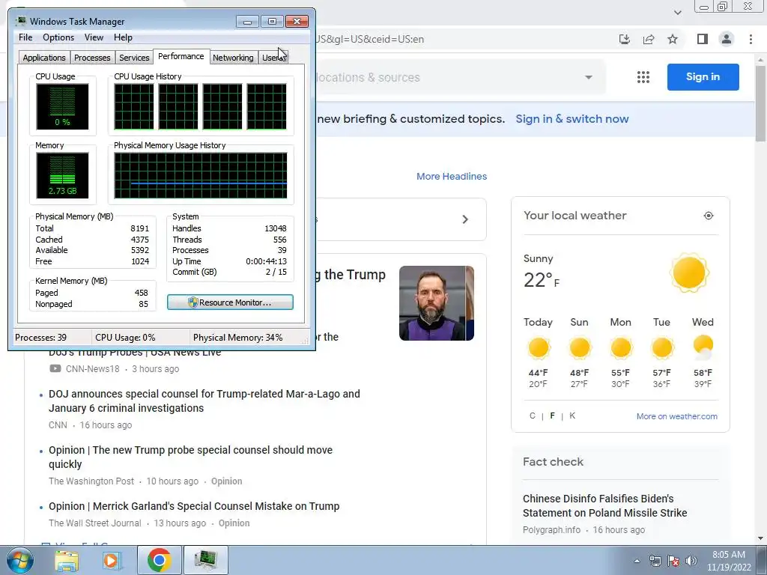This screenshot has height=575, width=767.
Task: Click the Action Center flag tray icon
Action: point(673,561)
